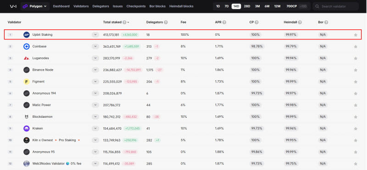Toggle the favorite star for Luganodes
The width and height of the screenshot is (367, 170).
click(356, 58)
